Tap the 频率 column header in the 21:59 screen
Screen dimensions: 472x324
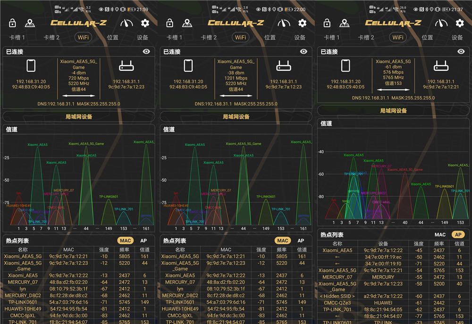[124, 249]
